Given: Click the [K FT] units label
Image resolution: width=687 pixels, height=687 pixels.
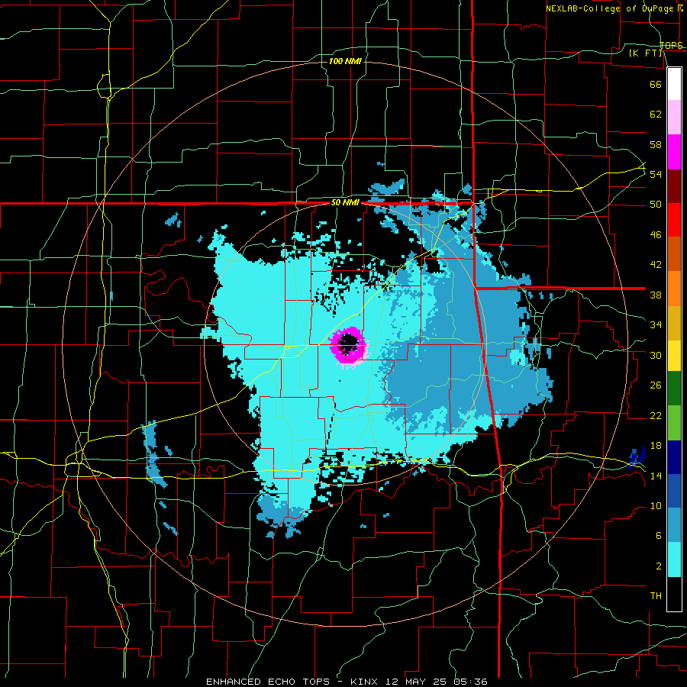Looking at the screenshot, I should (645, 53).
